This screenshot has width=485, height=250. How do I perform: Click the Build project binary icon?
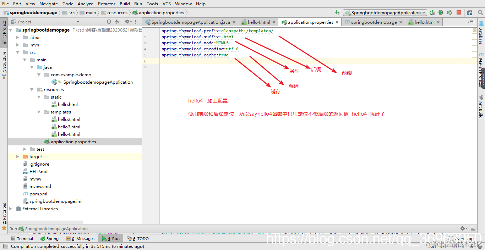337,12
